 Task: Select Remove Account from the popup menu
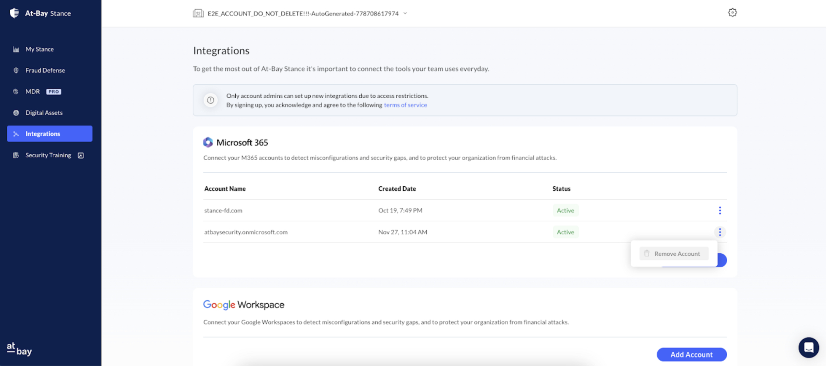[x=674, y=254]
